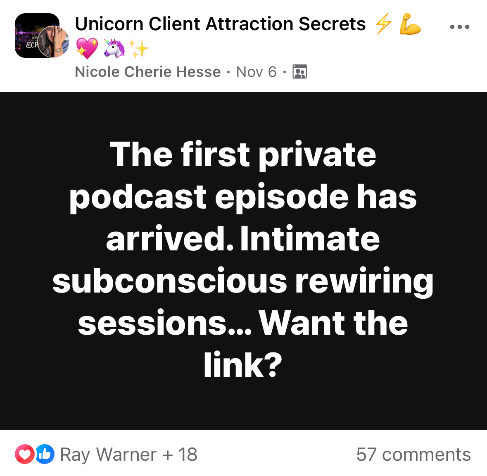Image resolution: width=487 pixels, height=476 pixels.
Task: Click the red heart reaction icon
Action: tap(25, 454)
